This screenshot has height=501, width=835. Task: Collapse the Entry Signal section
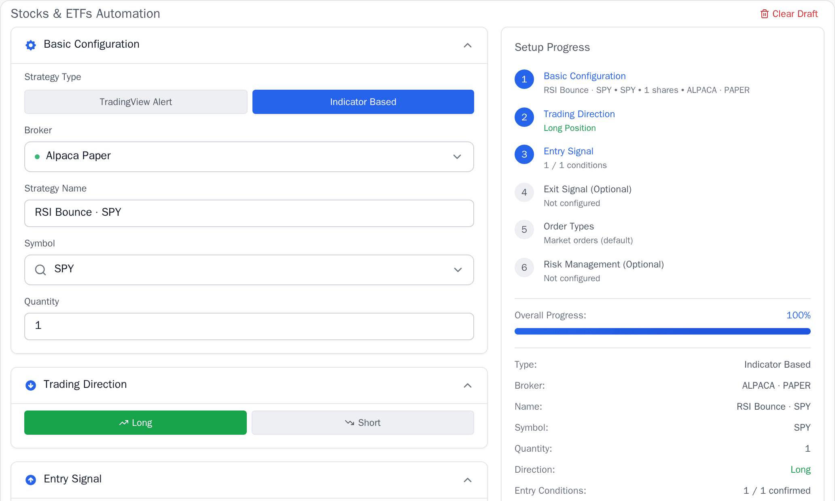pyautogui.click(x=468, y=480)
